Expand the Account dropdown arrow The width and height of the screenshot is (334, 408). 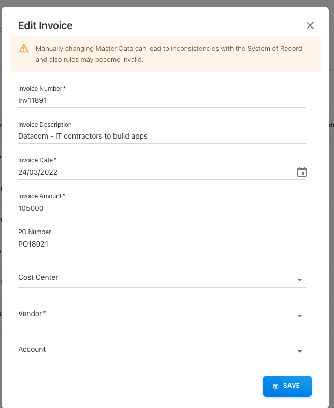(300, 351)
